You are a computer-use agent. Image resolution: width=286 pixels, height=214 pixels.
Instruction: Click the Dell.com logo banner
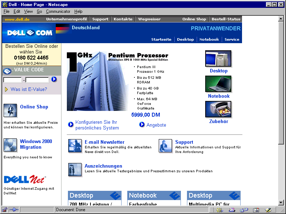click(29, 33)
